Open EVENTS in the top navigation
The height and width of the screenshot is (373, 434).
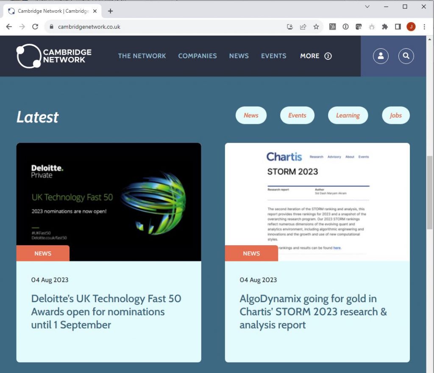pyautogui.click(x=274, y=56)
